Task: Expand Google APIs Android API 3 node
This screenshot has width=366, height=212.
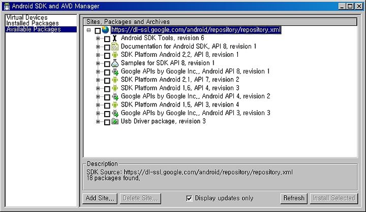Action: (x=98, y=114)
